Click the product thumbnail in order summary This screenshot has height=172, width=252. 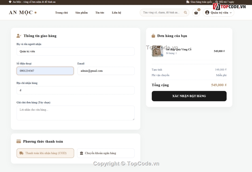point(157,51)
